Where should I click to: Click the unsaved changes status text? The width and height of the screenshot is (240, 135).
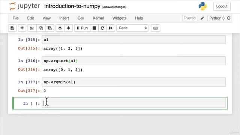pyautogui.click(x=114, y=7)
